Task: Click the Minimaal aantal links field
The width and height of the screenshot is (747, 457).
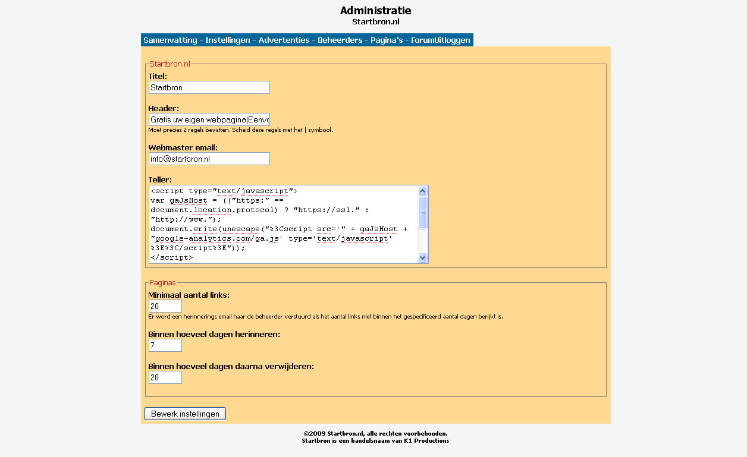Action: (x=165, y=306)
